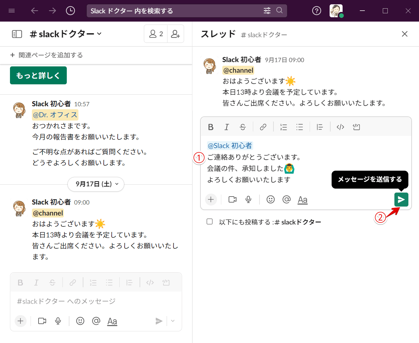419x343 pixels.
Task: Apply blockquote in thread reply
Action: click(x=320, y=127)
